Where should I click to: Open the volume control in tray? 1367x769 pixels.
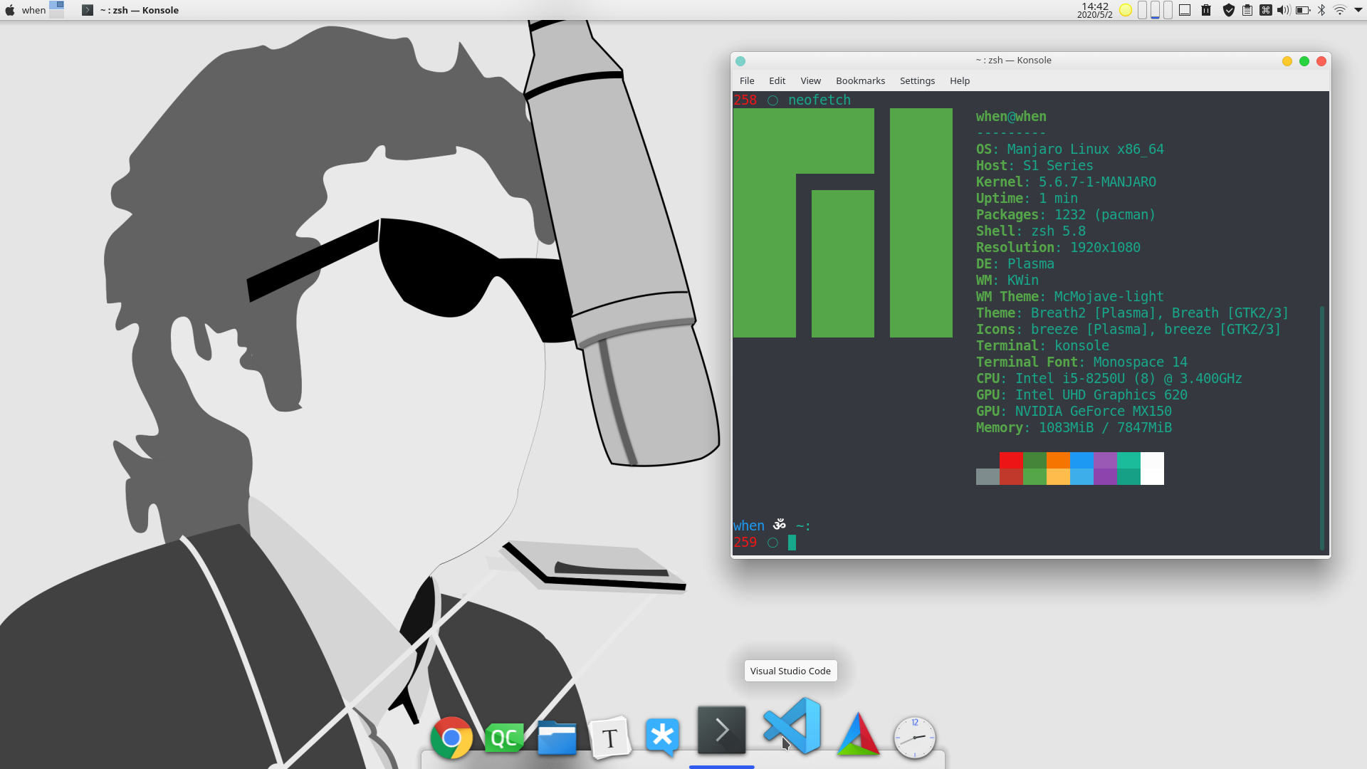click(1283, 10)
